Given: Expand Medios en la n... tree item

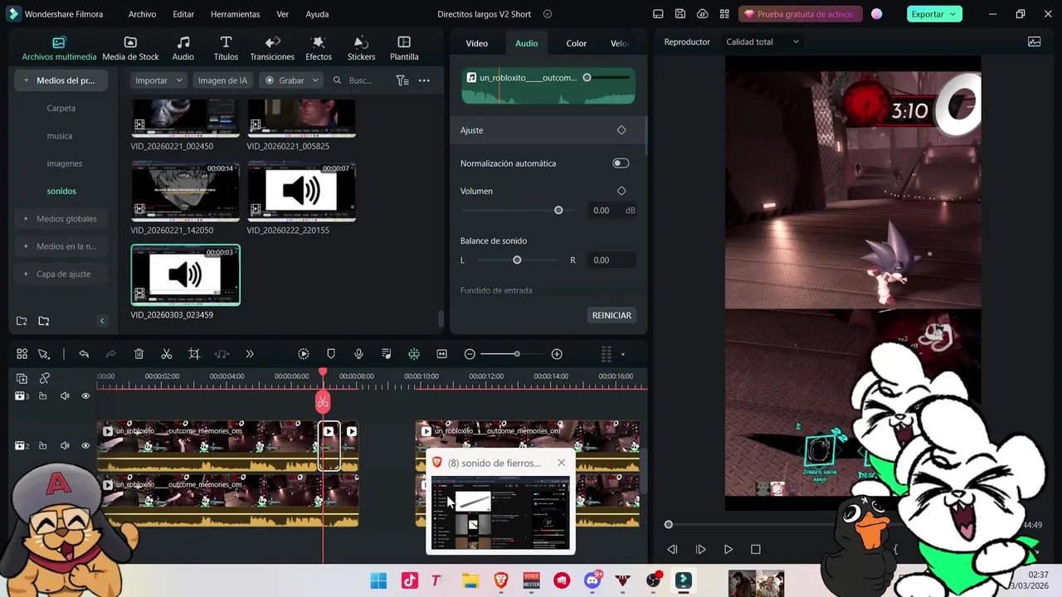Looking at the screenshot, I should coord(27,246).
